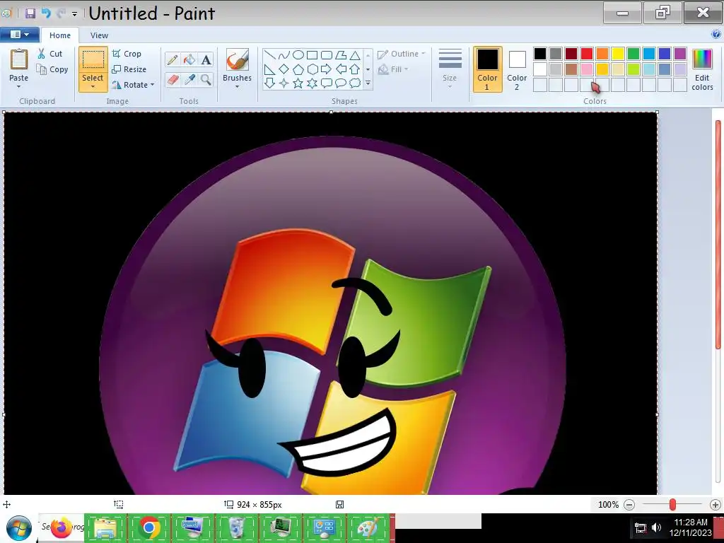Screen dimensions: 724x543
Task: Switch to the View ribbon tab
Action: coord(99,35)
